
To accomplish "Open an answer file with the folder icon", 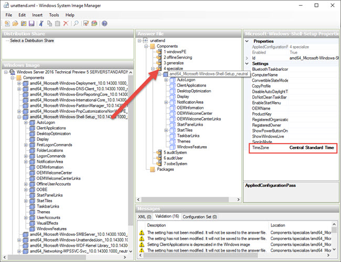I will (15, 24).
